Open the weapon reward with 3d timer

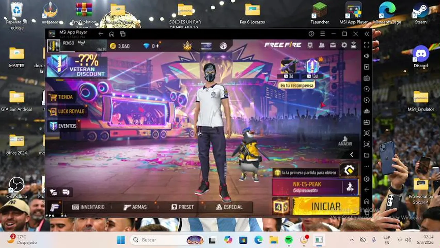click(289, 69)
